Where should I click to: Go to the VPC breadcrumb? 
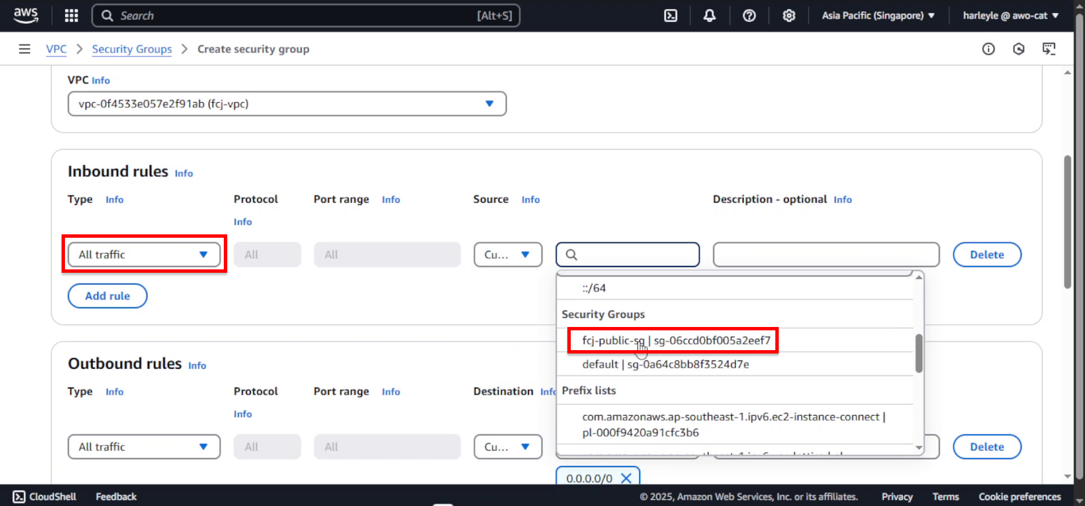coord(57,49)
